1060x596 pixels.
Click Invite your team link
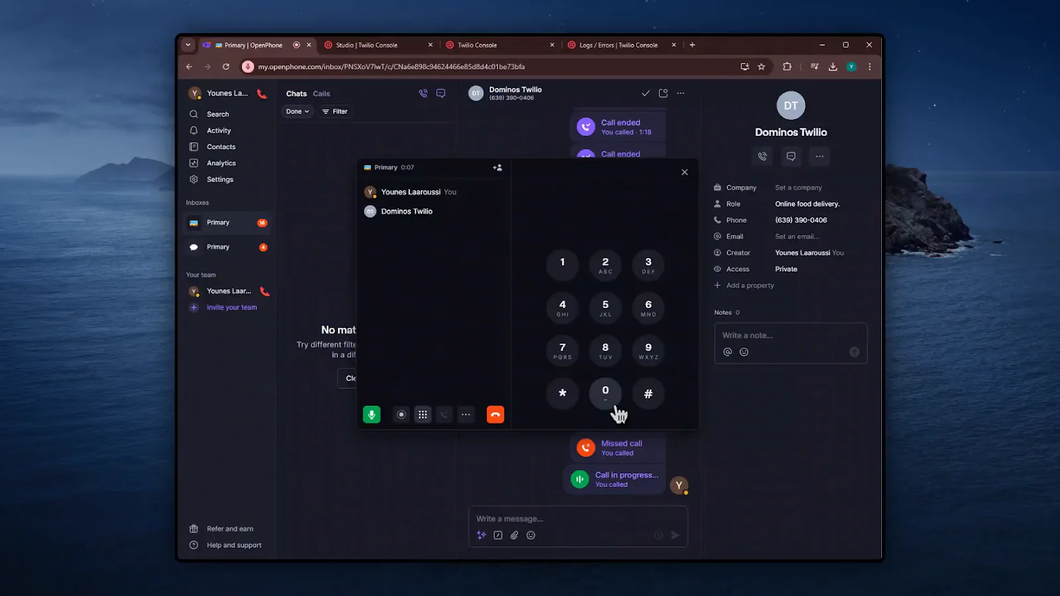click(231, 307)
